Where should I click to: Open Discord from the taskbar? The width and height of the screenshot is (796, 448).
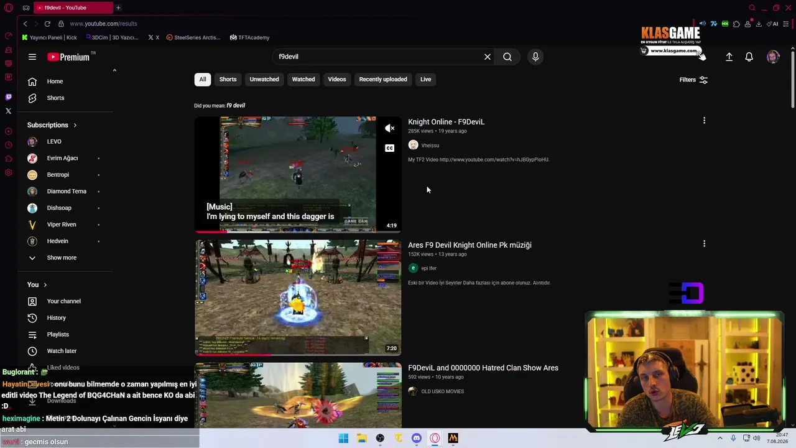417,438
